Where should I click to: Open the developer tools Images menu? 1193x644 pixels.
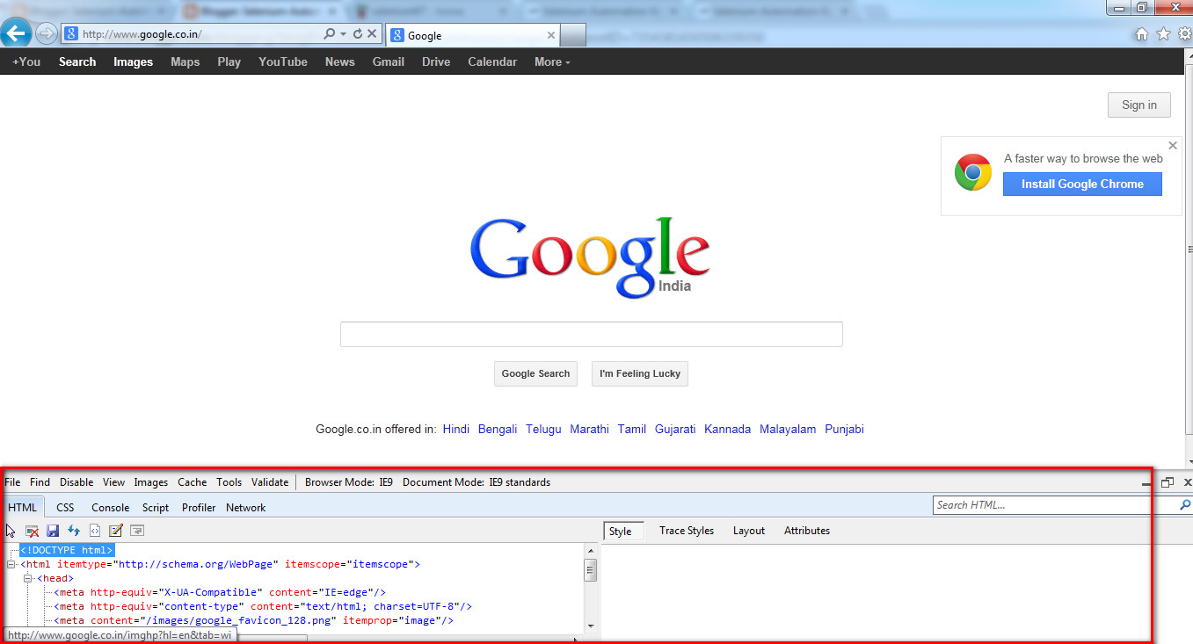click(151, 482)
